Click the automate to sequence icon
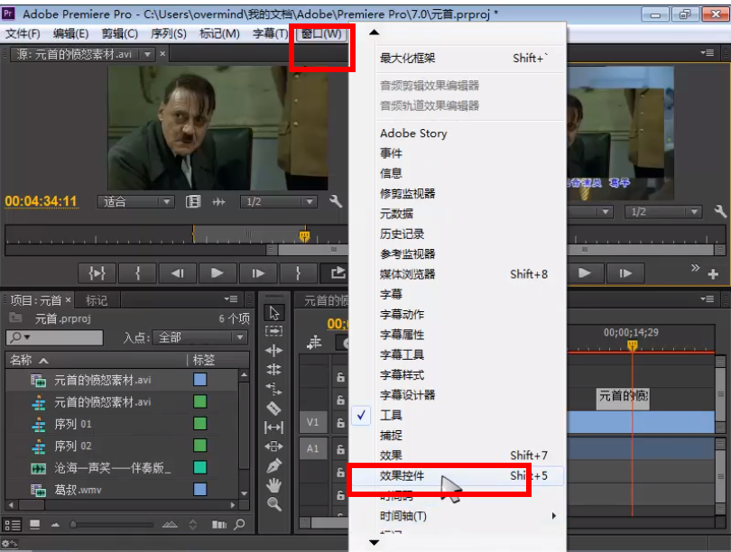Screen dimensions: 731x552 point(219,525)
